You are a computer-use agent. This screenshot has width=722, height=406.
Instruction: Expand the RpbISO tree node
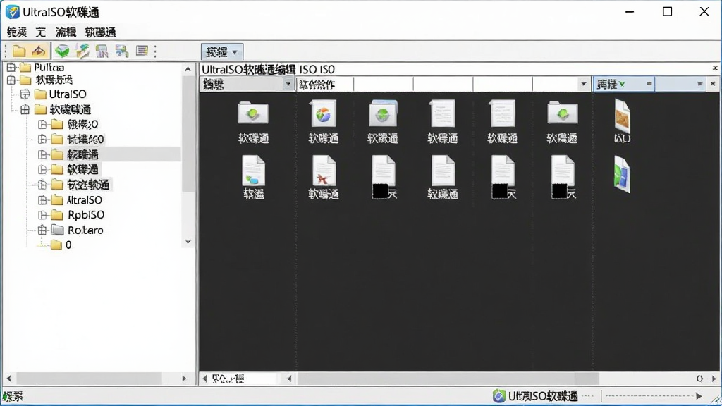point(42,215)
